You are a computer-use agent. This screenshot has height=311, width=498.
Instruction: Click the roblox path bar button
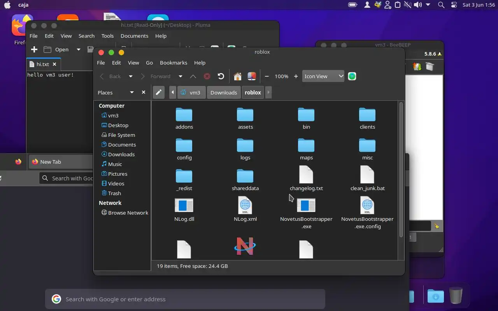253,93
